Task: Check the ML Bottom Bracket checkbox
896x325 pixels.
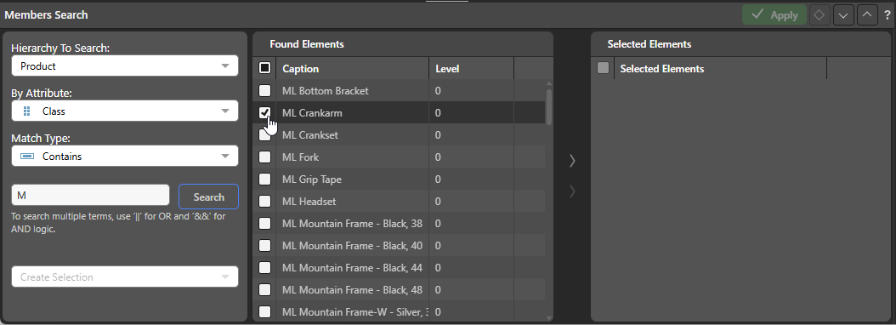Action: (264, 90)
